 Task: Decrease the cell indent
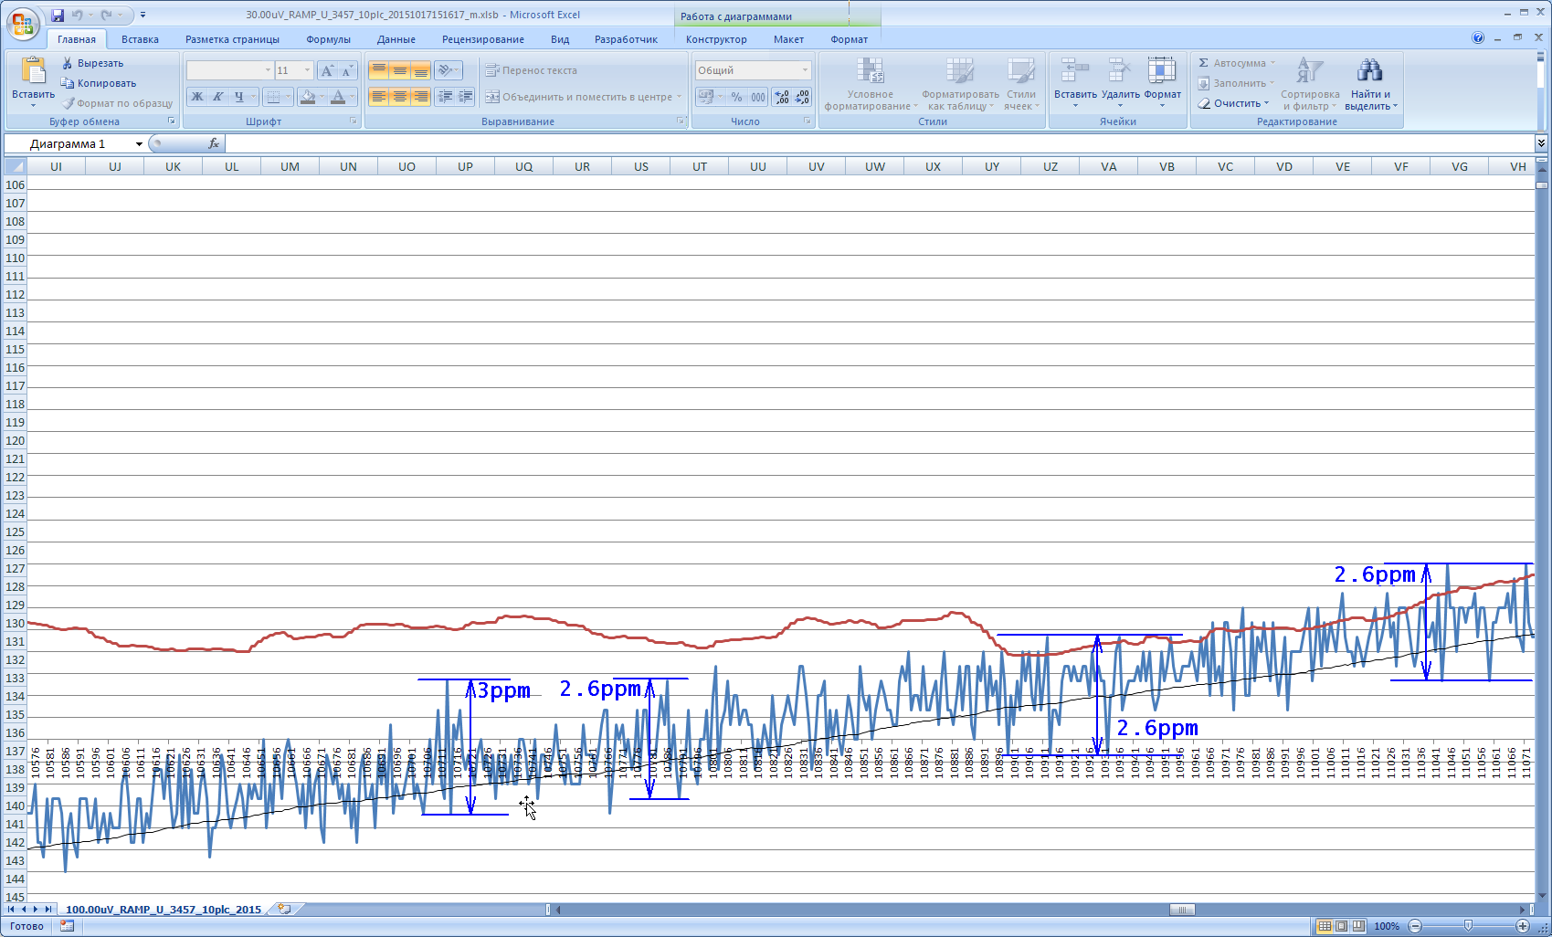pos(445,97)
